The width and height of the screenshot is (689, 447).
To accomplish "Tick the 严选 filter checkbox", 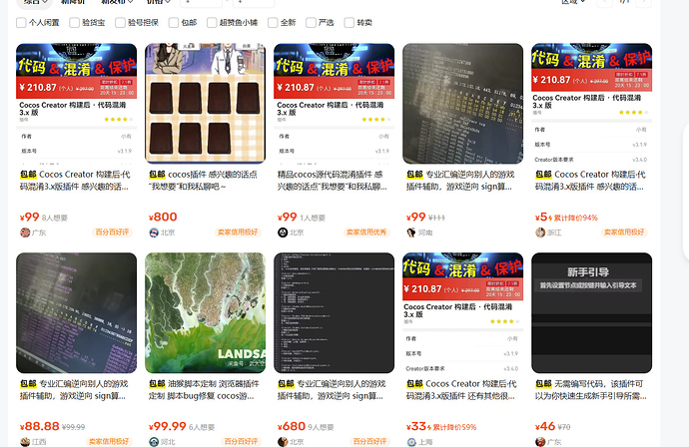I will tap(312, 22).
